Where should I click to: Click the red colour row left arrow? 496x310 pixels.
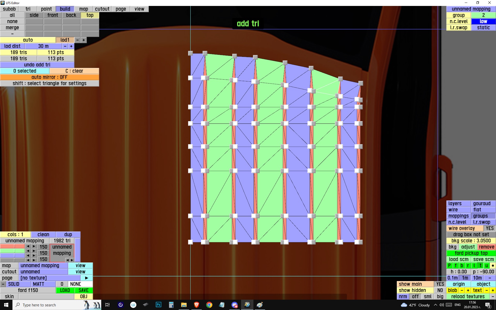coord(28,246)
